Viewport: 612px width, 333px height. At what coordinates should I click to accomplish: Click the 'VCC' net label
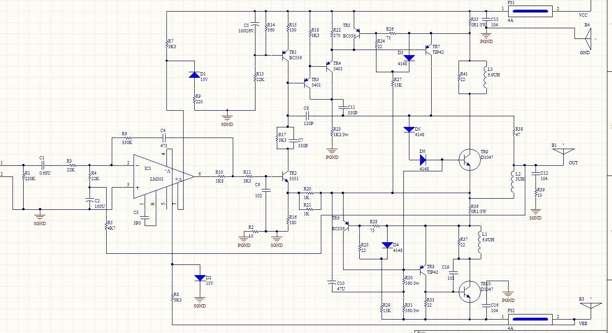583,15
